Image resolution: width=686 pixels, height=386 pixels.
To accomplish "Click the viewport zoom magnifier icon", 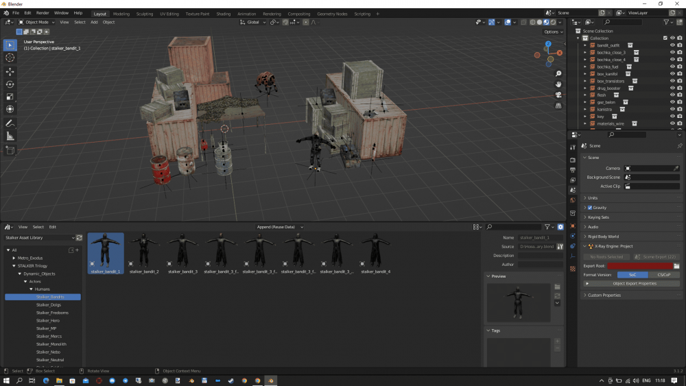I will [x=558, y=74].
